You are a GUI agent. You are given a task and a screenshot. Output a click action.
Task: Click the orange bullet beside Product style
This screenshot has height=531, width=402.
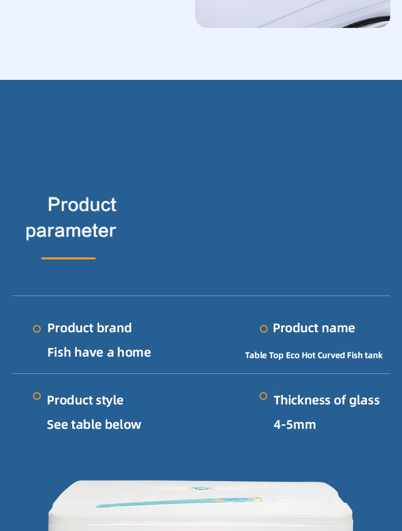point(37,396)
